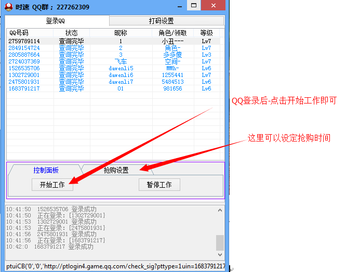Click the 昵称 column header
This screenshot has height=272, width=346.
pyautogui.click(x=121, y=33)
